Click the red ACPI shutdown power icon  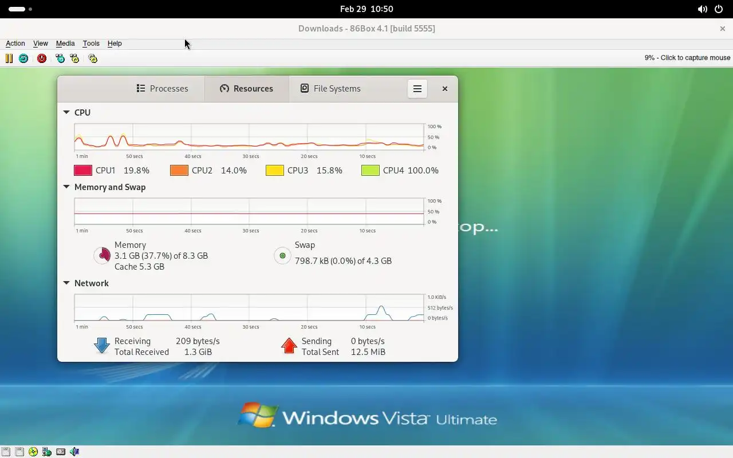click(42, 58)
